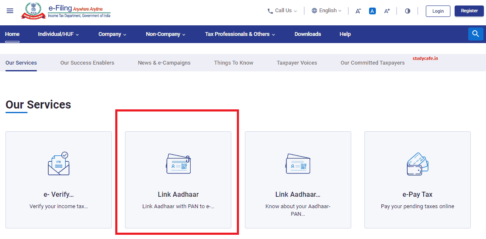This screenshot has height=239, width=486.
Task: Expand the Individual/HUF menu
Action: [x=58, y=34]
